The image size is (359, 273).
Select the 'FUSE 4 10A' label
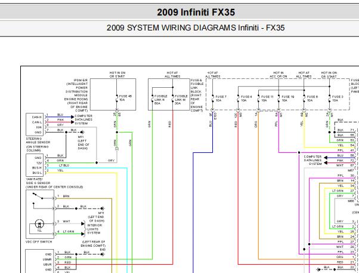point(246,99)
